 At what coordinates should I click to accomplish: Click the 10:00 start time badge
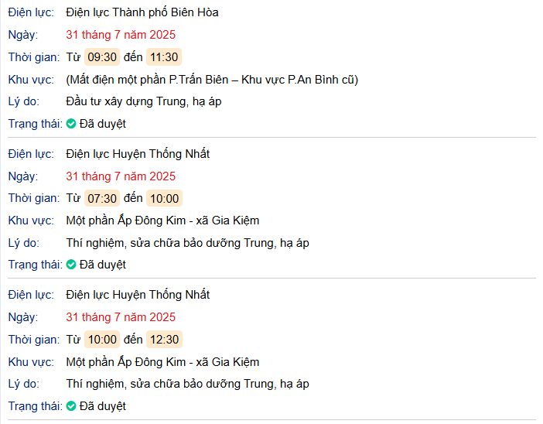point(102,340)
